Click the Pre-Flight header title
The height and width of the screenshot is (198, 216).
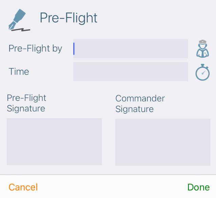click(68, 18)
